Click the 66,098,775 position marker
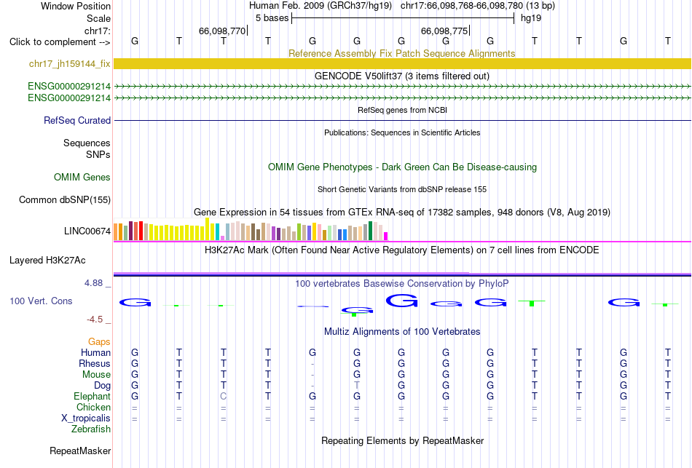 [444, 31]
